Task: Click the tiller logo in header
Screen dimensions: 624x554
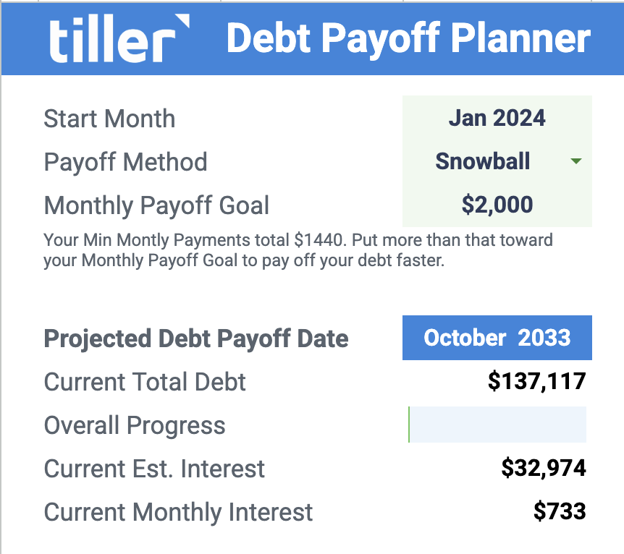Action: (x=119, y=38)
